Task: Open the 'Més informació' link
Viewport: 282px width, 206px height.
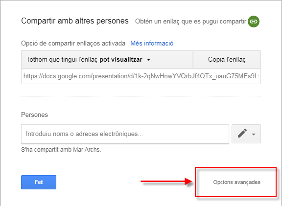Action: pos(152,44)
